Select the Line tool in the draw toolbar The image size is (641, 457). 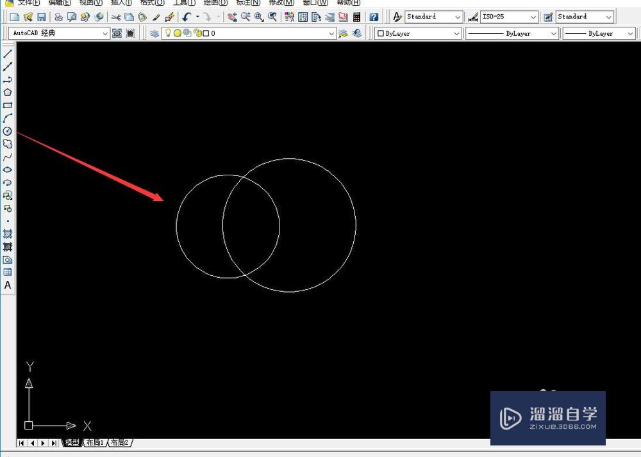8,54
